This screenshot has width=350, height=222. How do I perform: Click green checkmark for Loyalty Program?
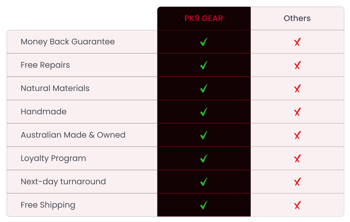(204, 158)
